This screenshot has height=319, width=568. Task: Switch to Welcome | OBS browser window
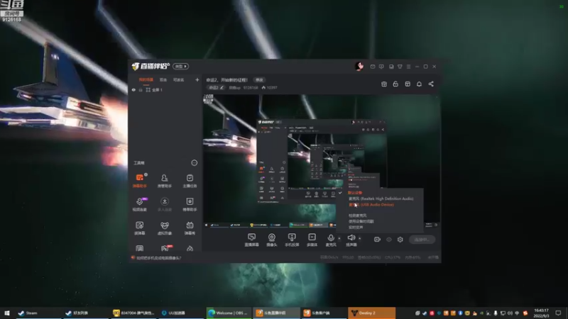click(229, 313)
